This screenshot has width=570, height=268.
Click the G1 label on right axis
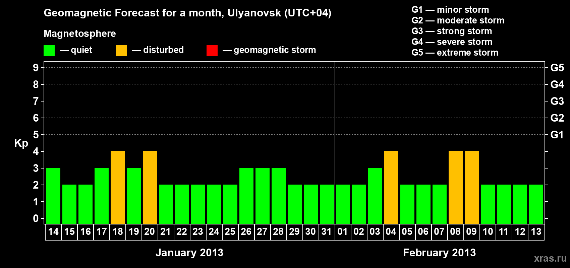(x=557, y=135)
